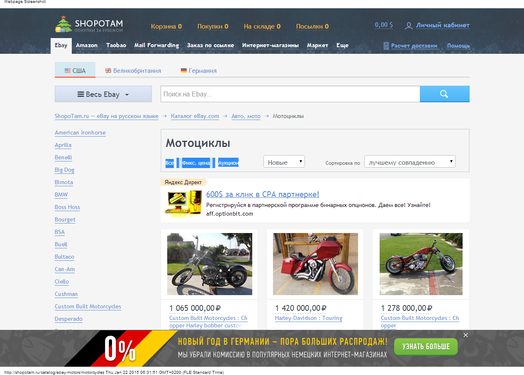Select the Все listing filter
The height and width of the screenshot is (375, 524).
170,163
